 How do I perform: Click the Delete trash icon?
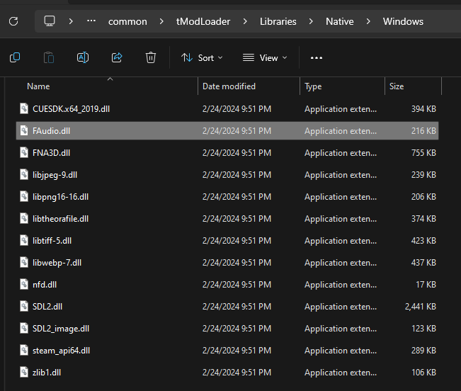[x=151, y=57]
